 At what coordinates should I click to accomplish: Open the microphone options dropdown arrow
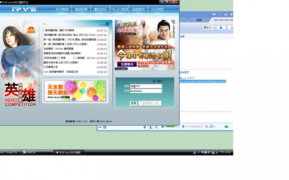(187, 127)
